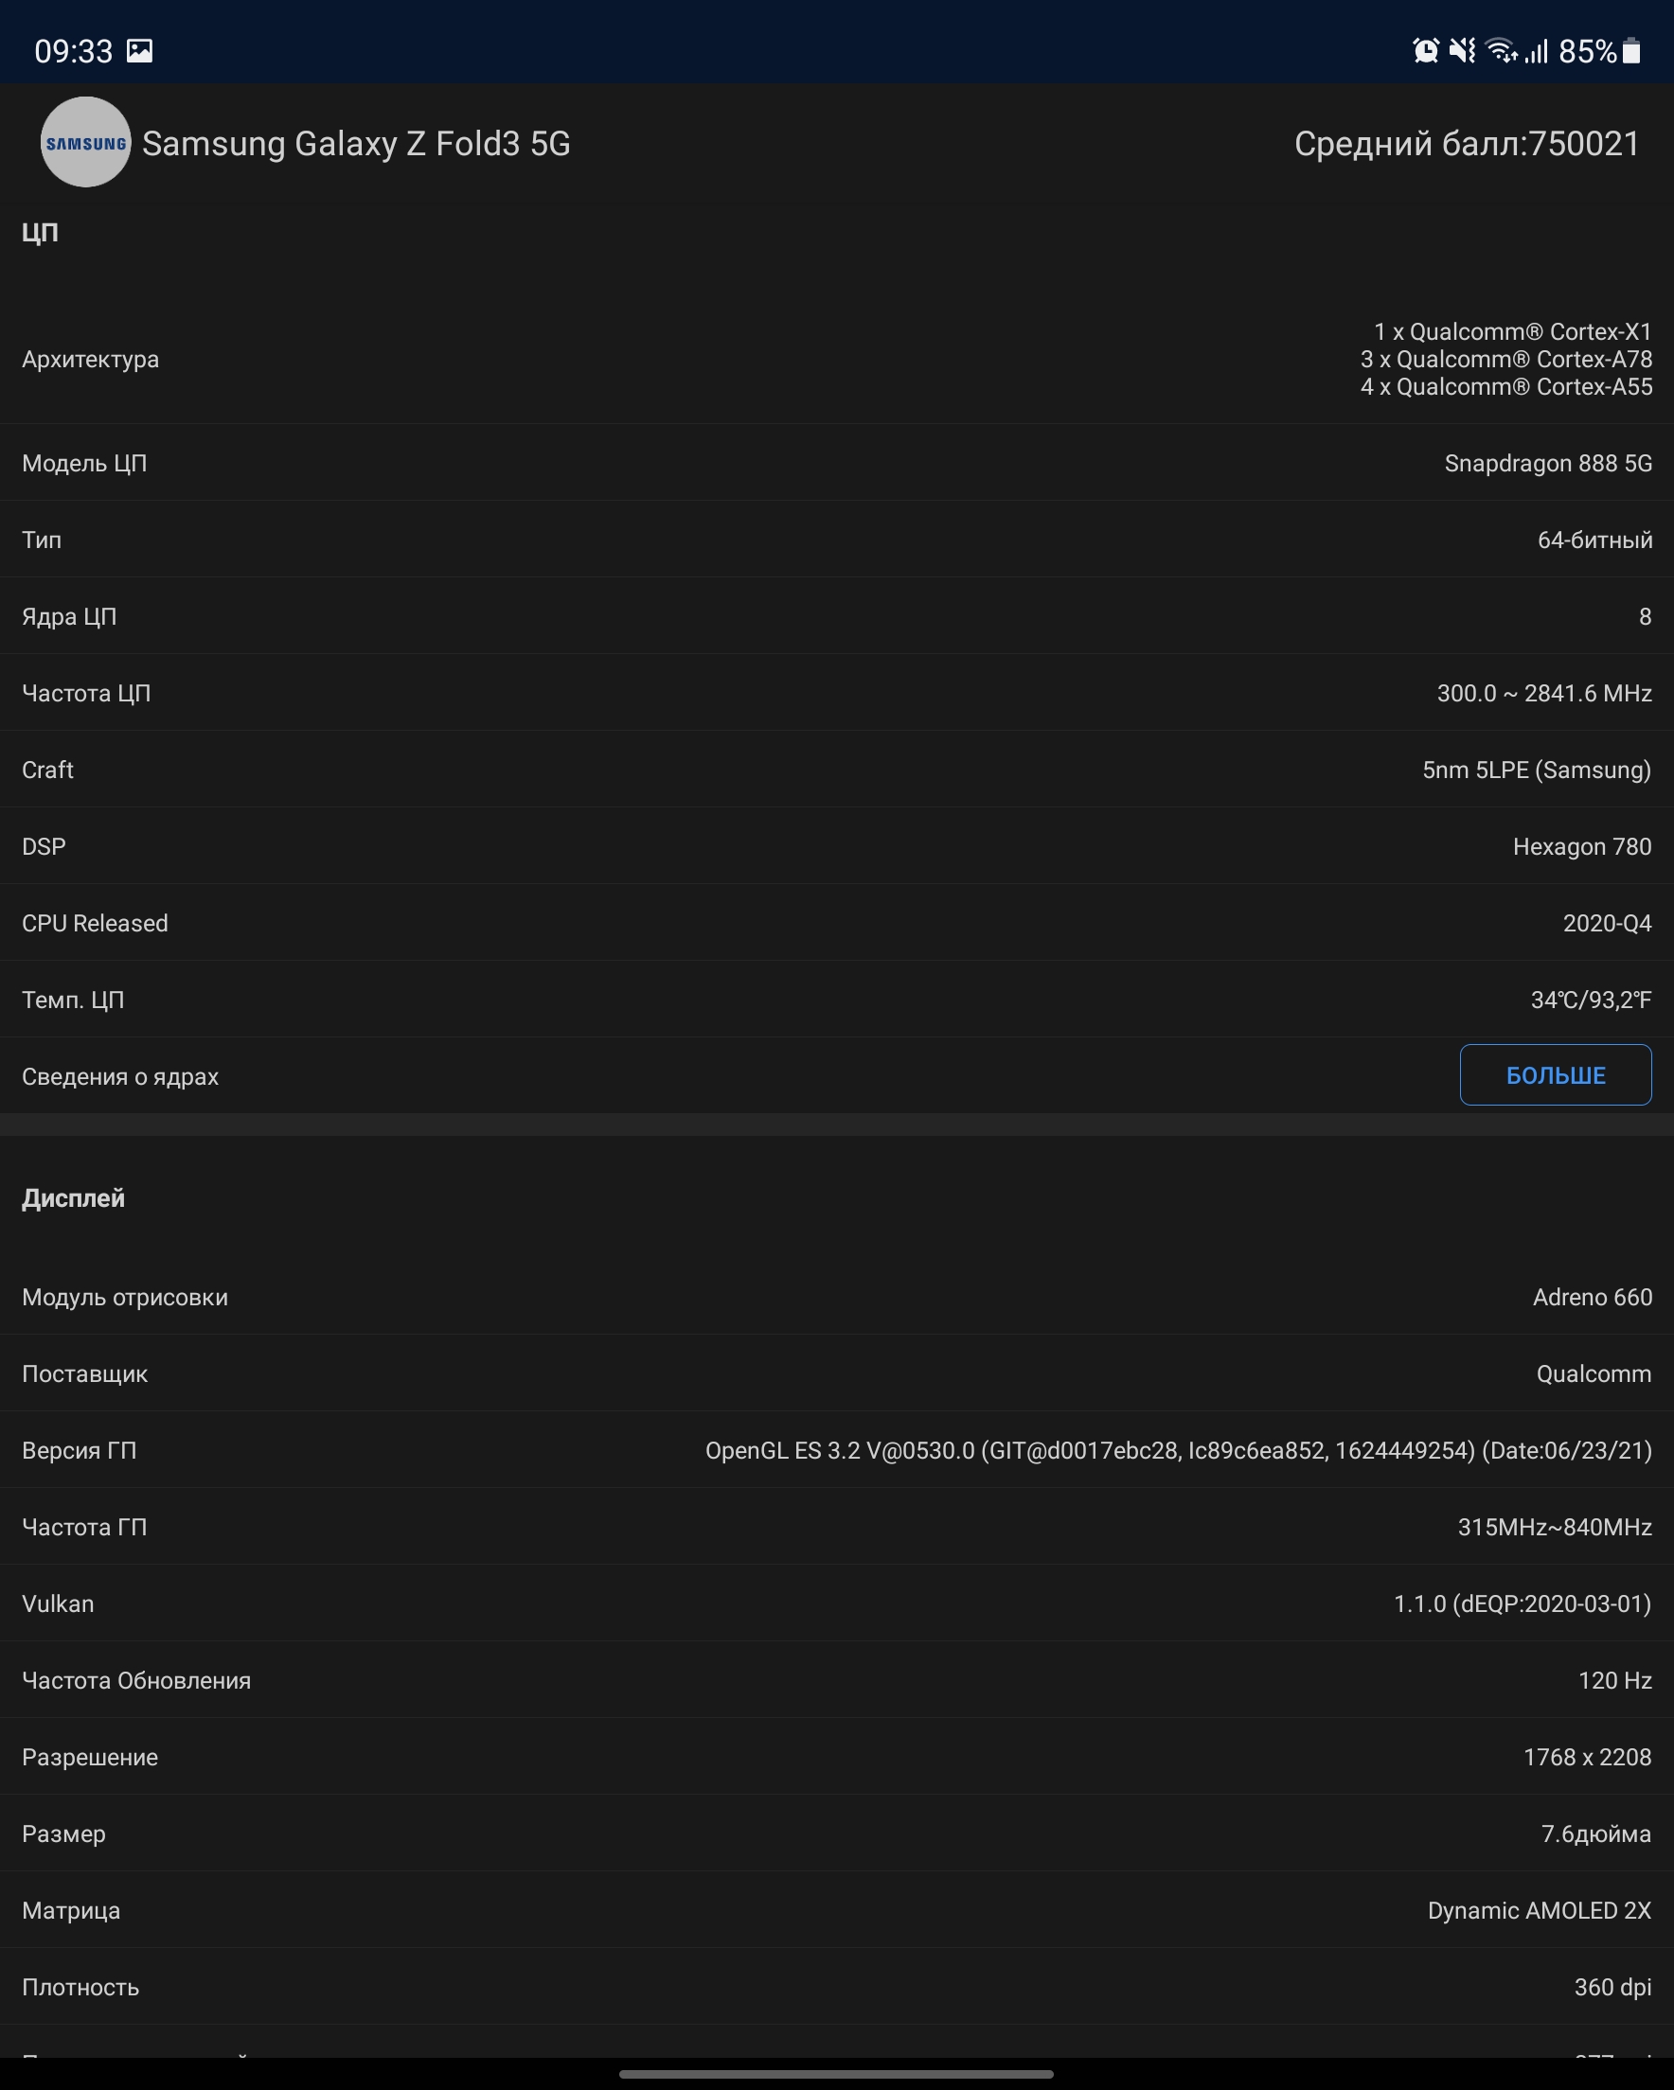This screenshot has width=1674, height=2090.
Task: Tap the Средний балл:750021 score text
Action: (1466, 144)
